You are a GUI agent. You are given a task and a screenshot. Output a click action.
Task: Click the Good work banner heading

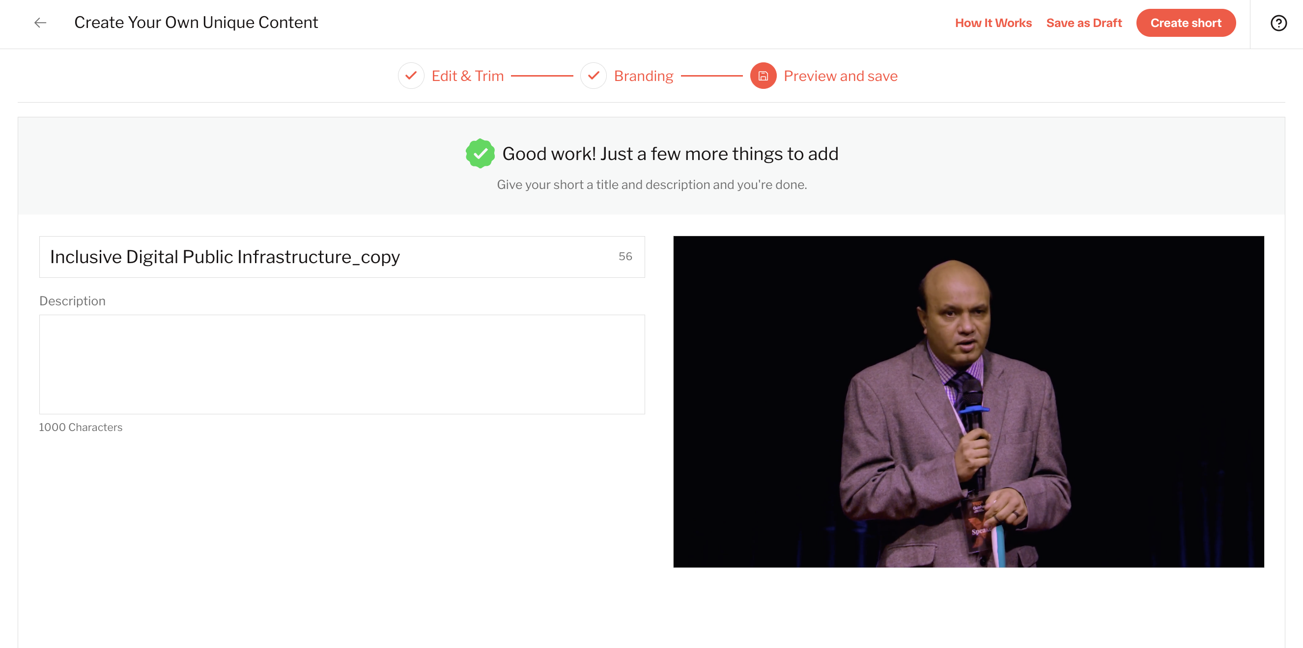(x=670, y=154)
